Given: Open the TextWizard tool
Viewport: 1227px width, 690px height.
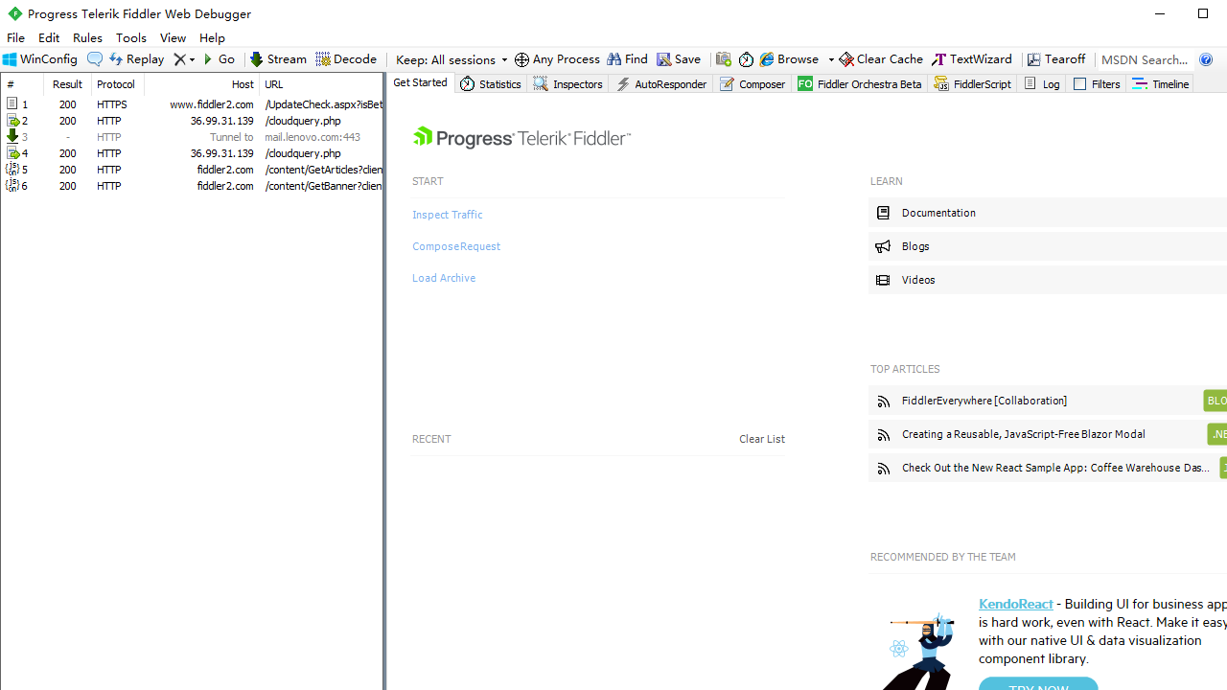Looking at the screenshot, I should 972,59.
